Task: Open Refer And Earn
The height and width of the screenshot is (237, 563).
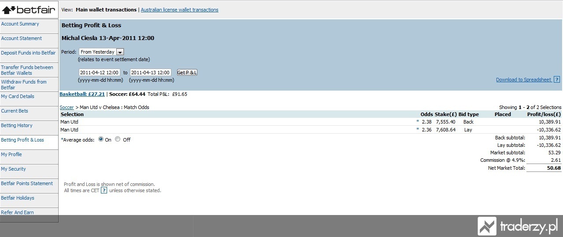Action: pyautogui.click(x=18, y=212)
